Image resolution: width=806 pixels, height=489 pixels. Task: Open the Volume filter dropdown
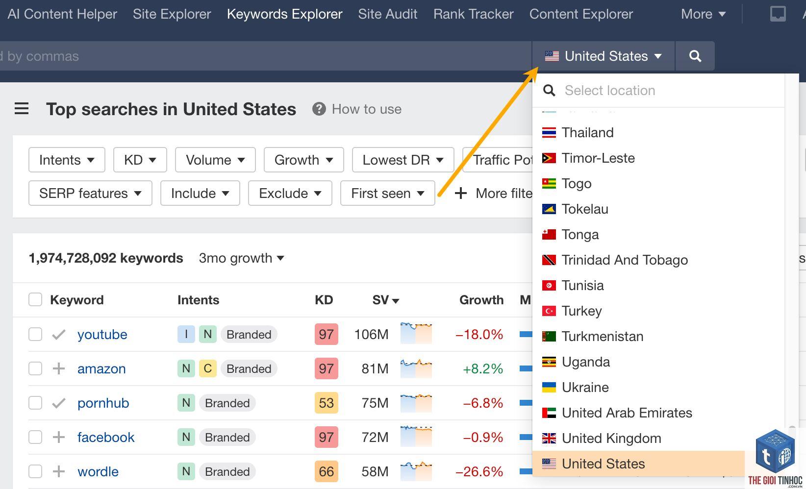215,160
